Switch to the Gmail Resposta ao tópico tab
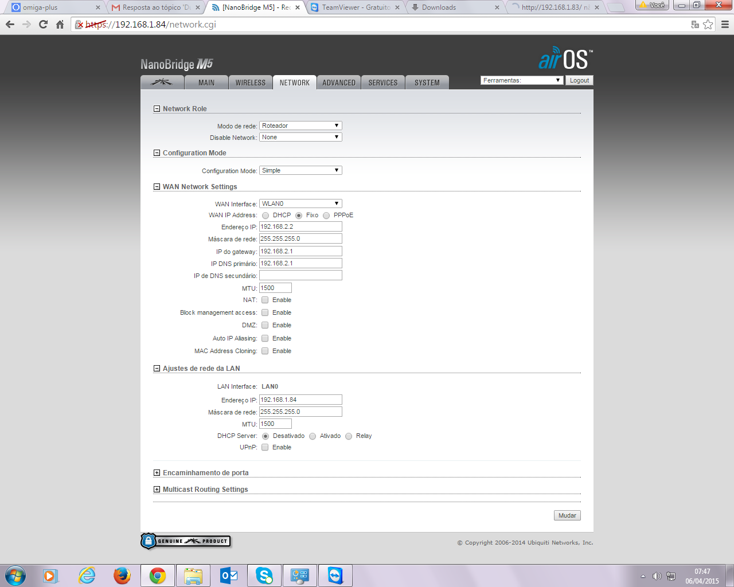The image size is (734, 587). [155, 7]
